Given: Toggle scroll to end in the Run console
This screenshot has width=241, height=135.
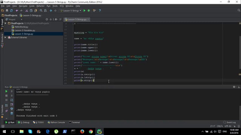Looking at the screenshot, I should point(12,105).
